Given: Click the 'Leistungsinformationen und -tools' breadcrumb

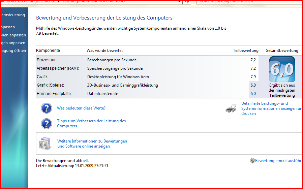Looking at the screenshot, I should (x=94, y=1).
